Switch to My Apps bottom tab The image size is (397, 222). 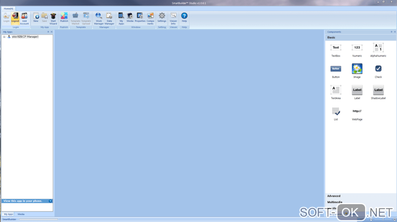[9, 214]
